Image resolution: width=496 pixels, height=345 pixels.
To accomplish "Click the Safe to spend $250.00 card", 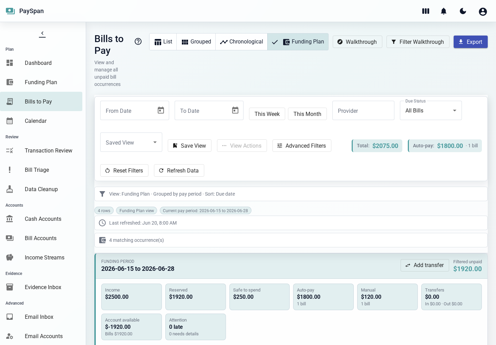I will coord(259,297).
